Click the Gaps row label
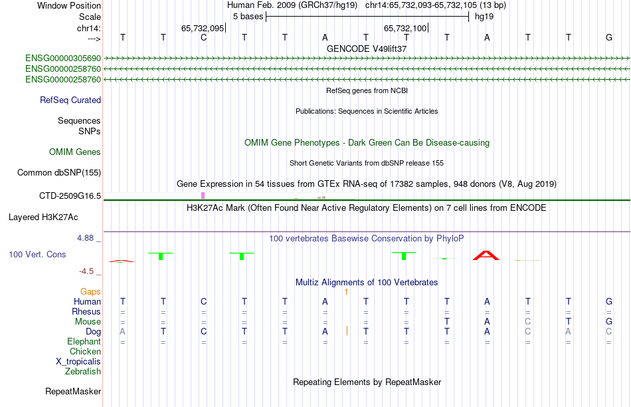631x407 pixels. pyautogui.click(x=90, y=291)
